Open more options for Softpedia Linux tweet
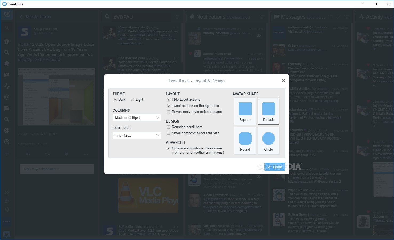 pyautogui.click(x=86, y=154)
